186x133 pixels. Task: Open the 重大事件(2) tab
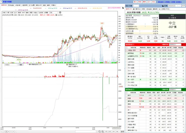point(137,9)
